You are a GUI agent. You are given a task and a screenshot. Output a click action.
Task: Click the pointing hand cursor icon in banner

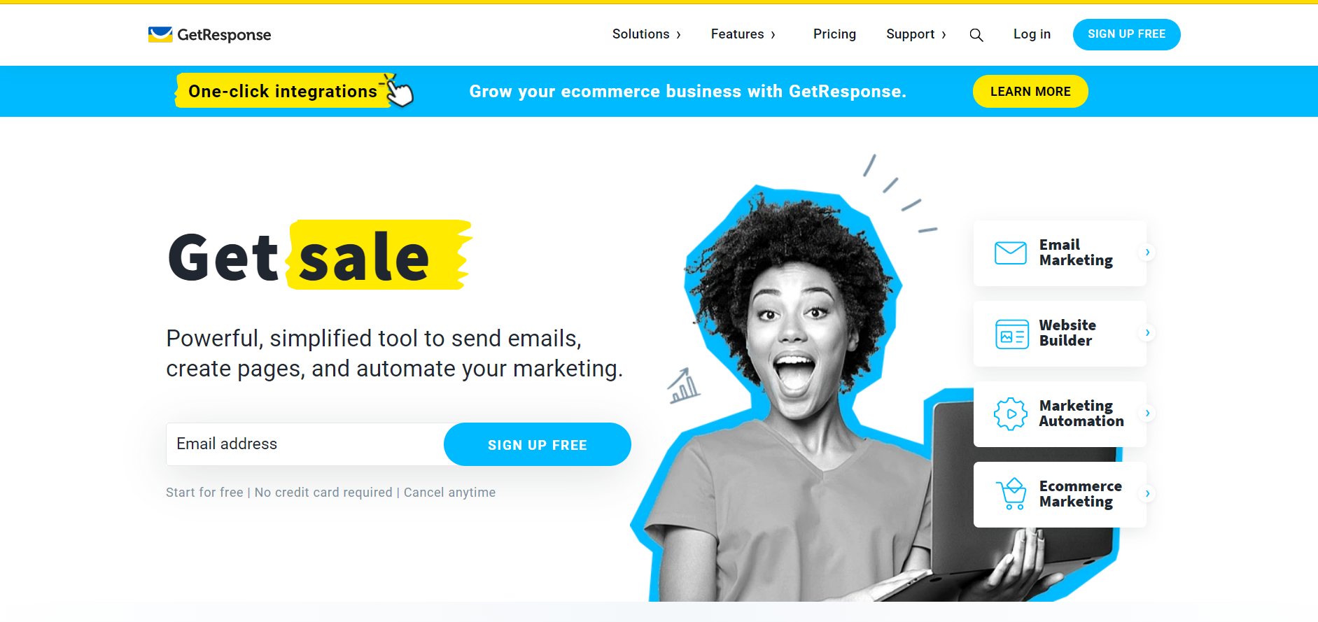(399, 92)
